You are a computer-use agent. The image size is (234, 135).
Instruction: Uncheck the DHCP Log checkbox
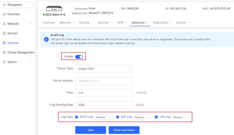[77, 117]
